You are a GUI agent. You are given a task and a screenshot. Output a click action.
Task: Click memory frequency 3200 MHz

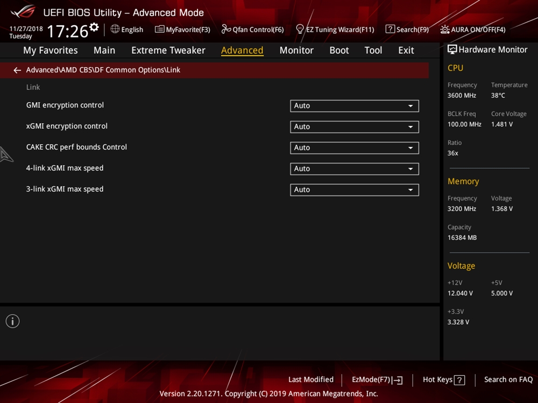tap(462, 208)
